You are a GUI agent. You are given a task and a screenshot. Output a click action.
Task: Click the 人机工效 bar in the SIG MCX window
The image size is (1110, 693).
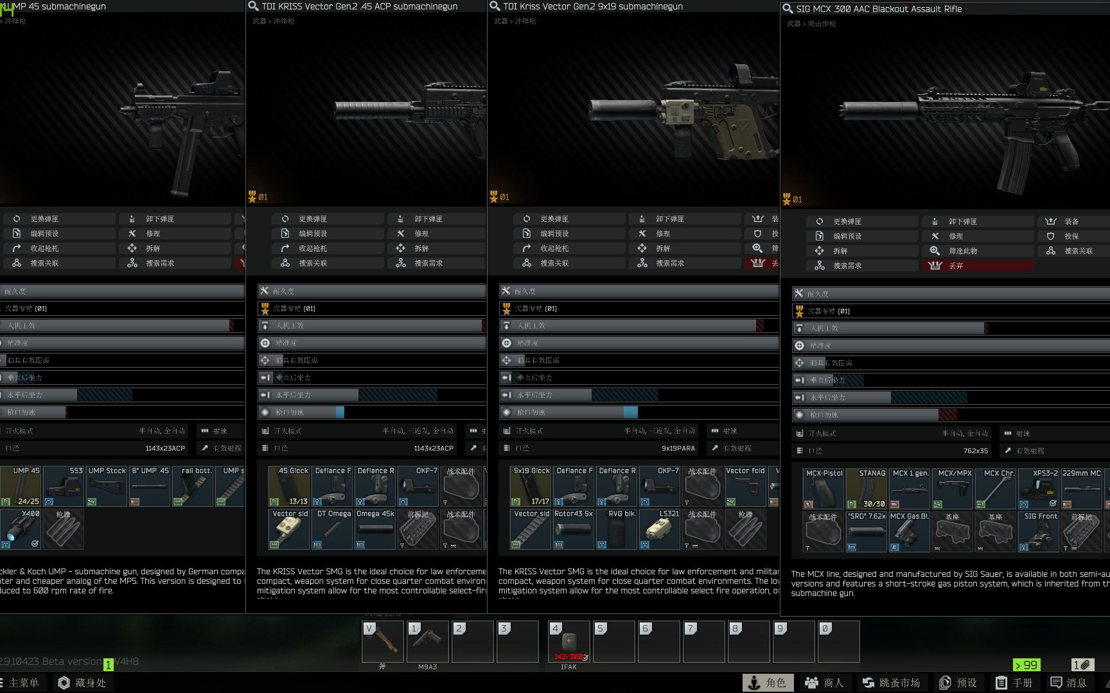click(951, 329)
